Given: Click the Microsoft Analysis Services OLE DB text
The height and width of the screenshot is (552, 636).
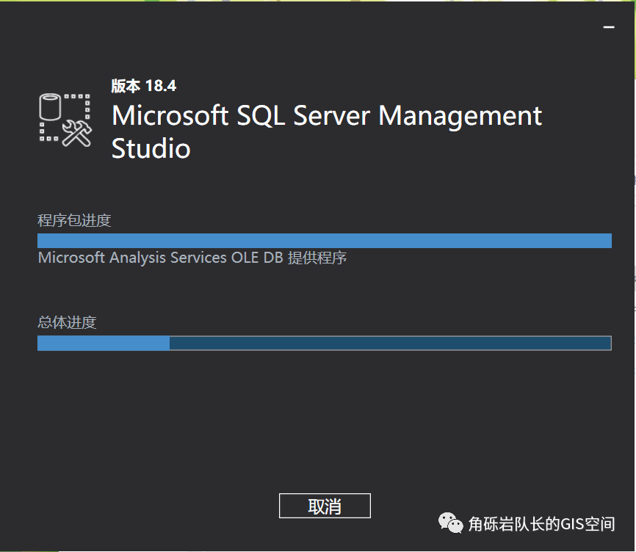Looking at the screenshot, I should (161, 258).
